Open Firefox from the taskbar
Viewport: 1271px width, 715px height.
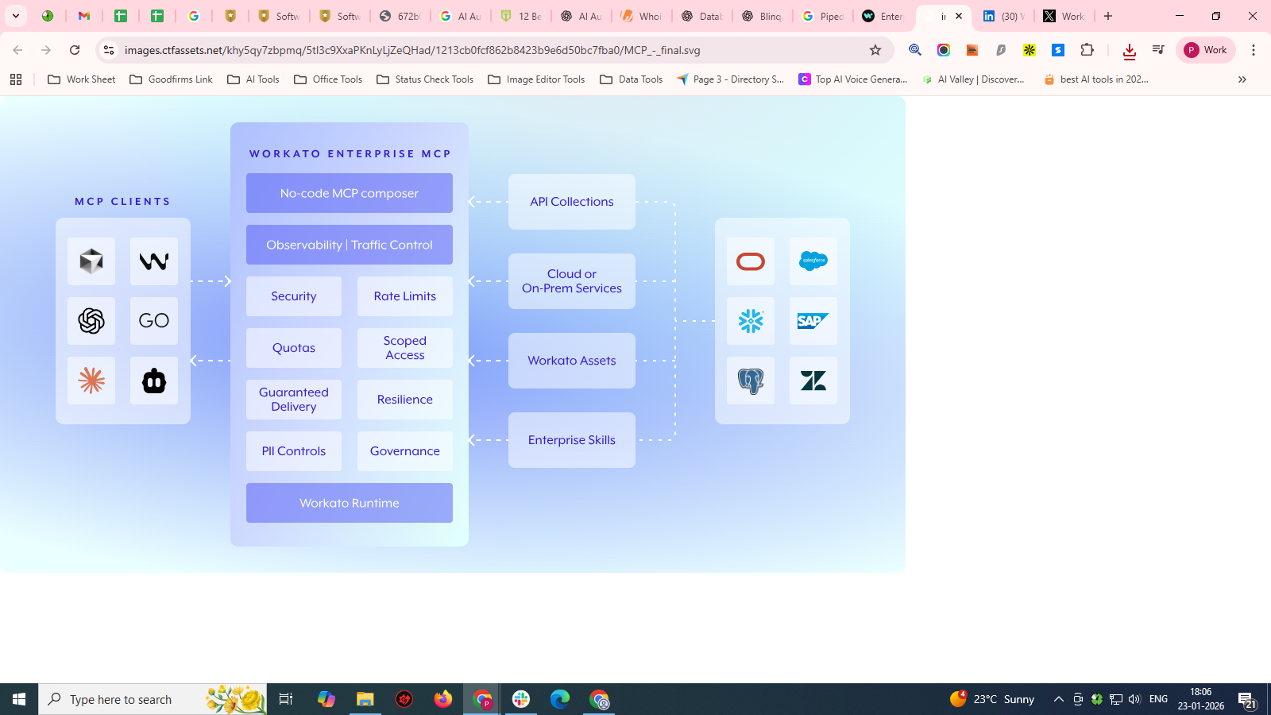[x=443, y=699]
